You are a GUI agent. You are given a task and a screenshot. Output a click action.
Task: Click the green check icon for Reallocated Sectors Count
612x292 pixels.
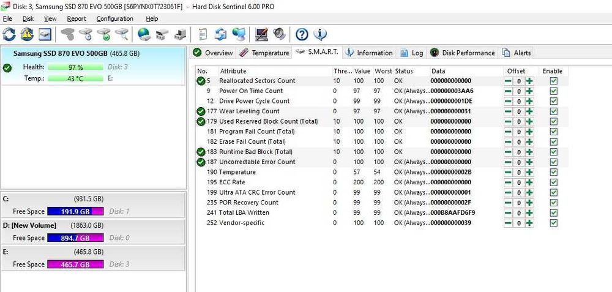pyautogui.click(x=201, y=81)
